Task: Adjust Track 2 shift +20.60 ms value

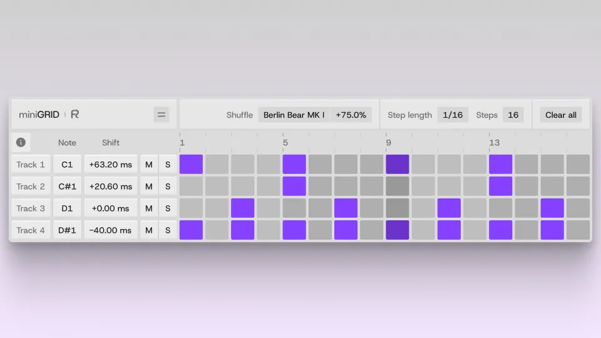Action: click(x=111, y=187)
